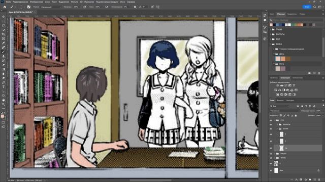Open the brush blending mode dropdown
This screenshot has width=325, height=182.
coord(51,7)
